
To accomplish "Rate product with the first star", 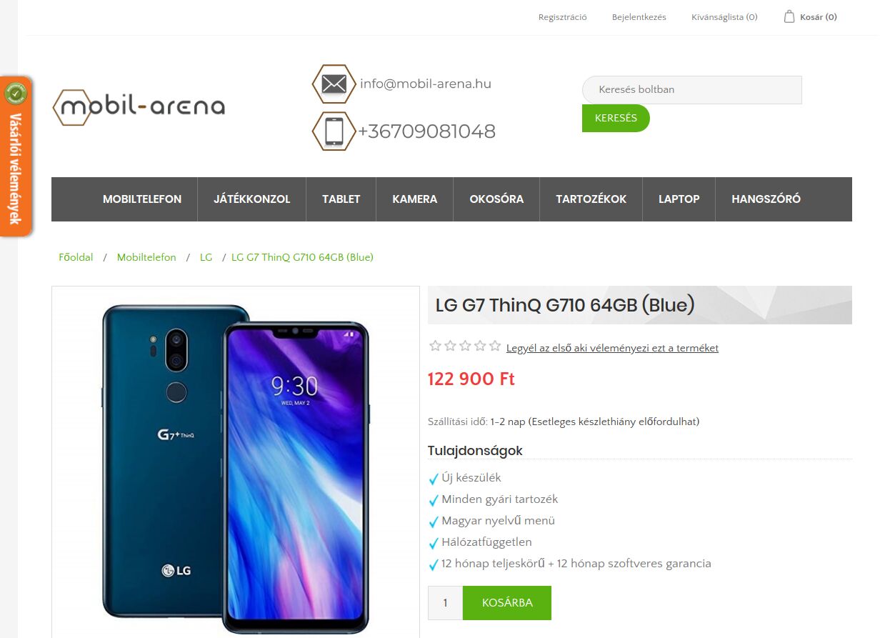I will tap(435, 347).
